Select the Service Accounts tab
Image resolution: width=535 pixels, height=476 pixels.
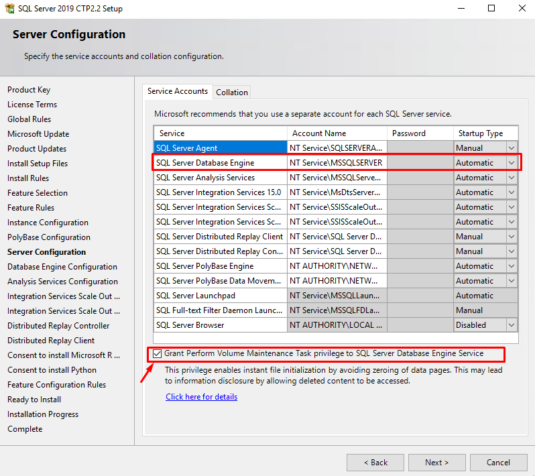pos(178,91)
